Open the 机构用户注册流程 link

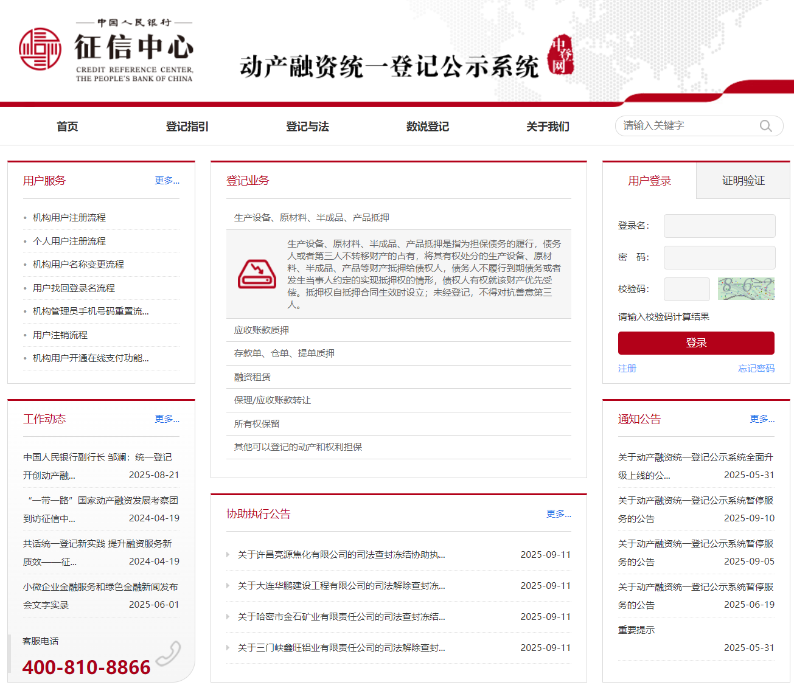click(x=69, y=218)
